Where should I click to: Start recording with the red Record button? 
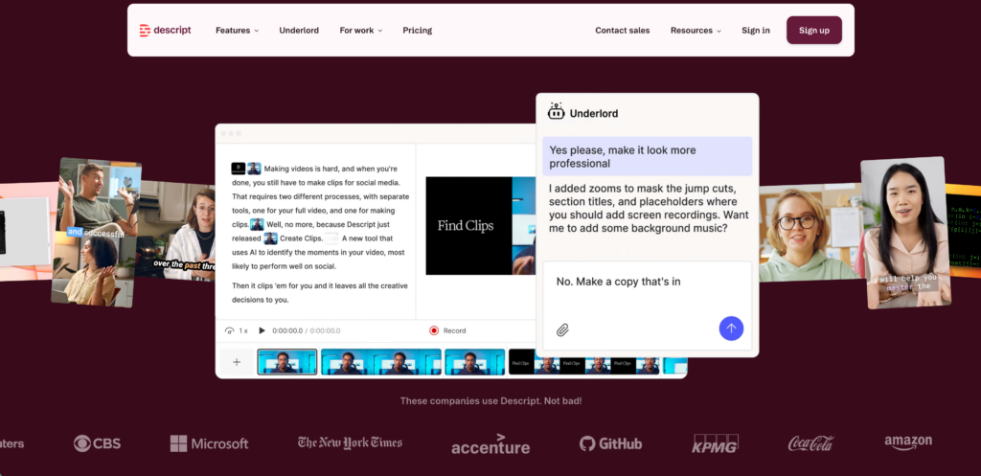[447, 330]
